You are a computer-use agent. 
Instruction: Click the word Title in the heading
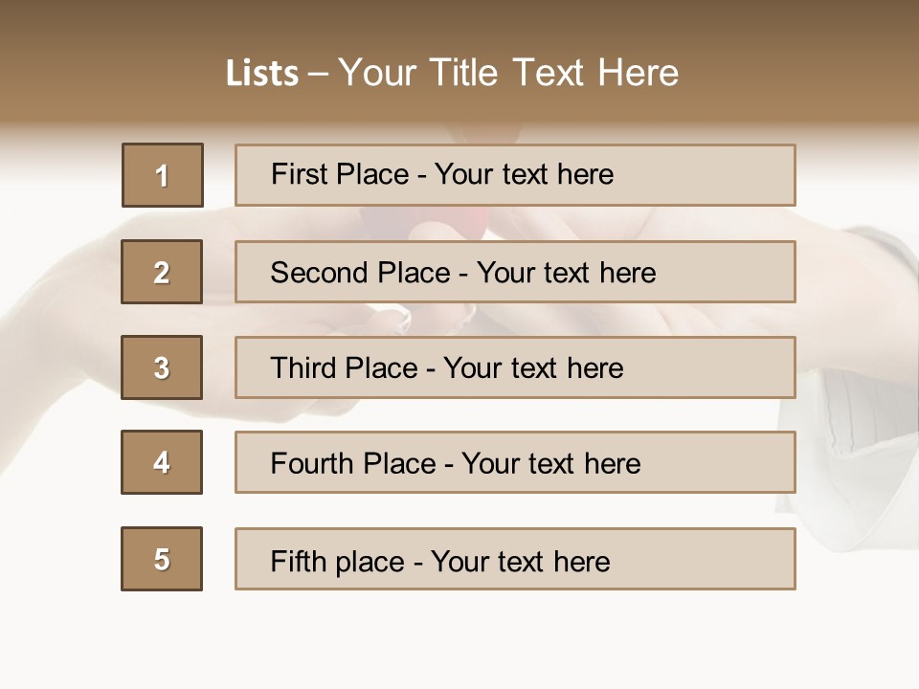465,74
